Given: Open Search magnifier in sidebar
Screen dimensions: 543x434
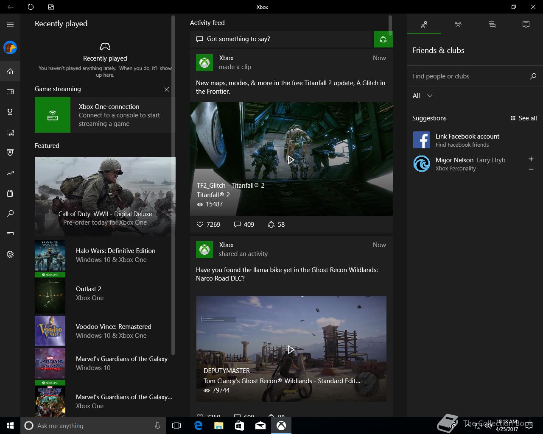Looking at the screenshot, I should click(10, 214).
